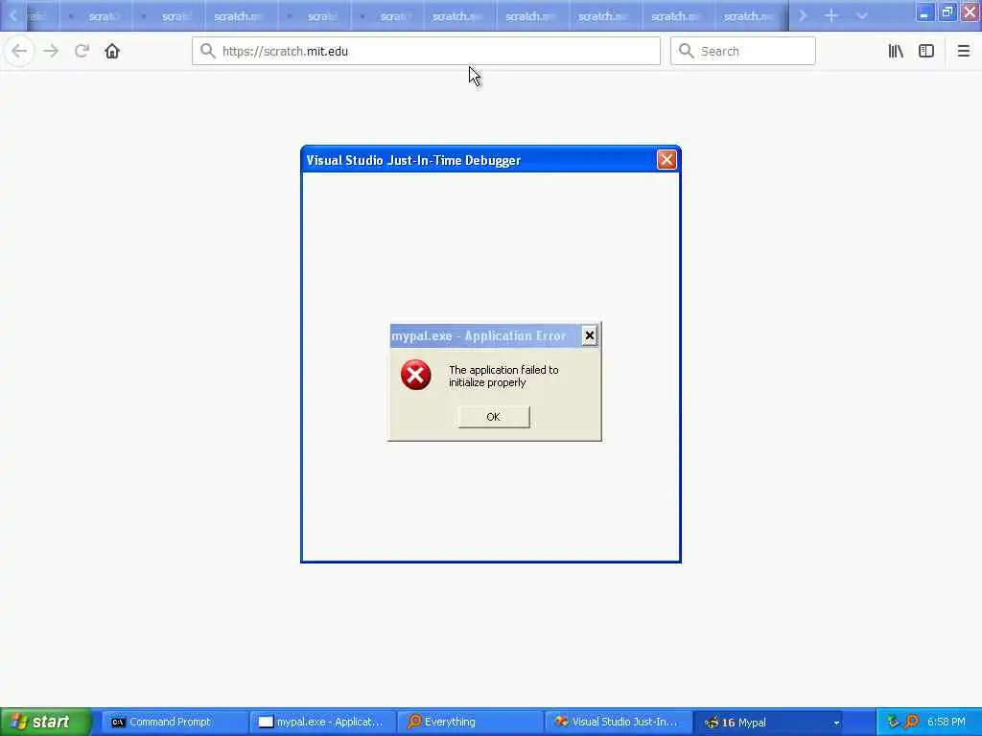Open the Windows start menu
Image resolution: width=982 pixels, height=736 pixels.
46,722
